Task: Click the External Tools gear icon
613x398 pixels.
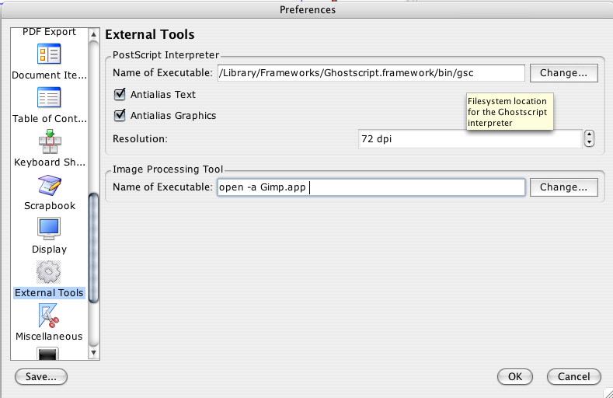Action: (x=49, y=272)
